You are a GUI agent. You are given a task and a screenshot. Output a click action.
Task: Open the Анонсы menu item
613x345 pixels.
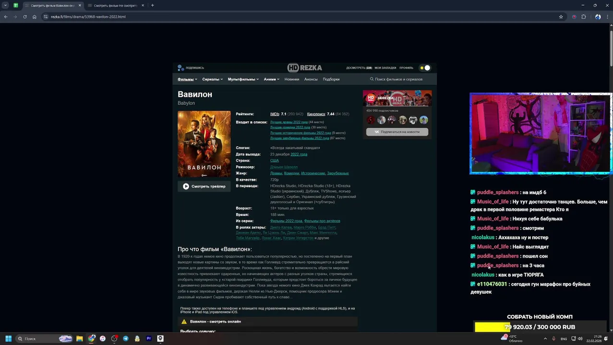point(311,79)
